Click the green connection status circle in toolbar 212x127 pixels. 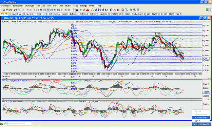pos(207,10)
